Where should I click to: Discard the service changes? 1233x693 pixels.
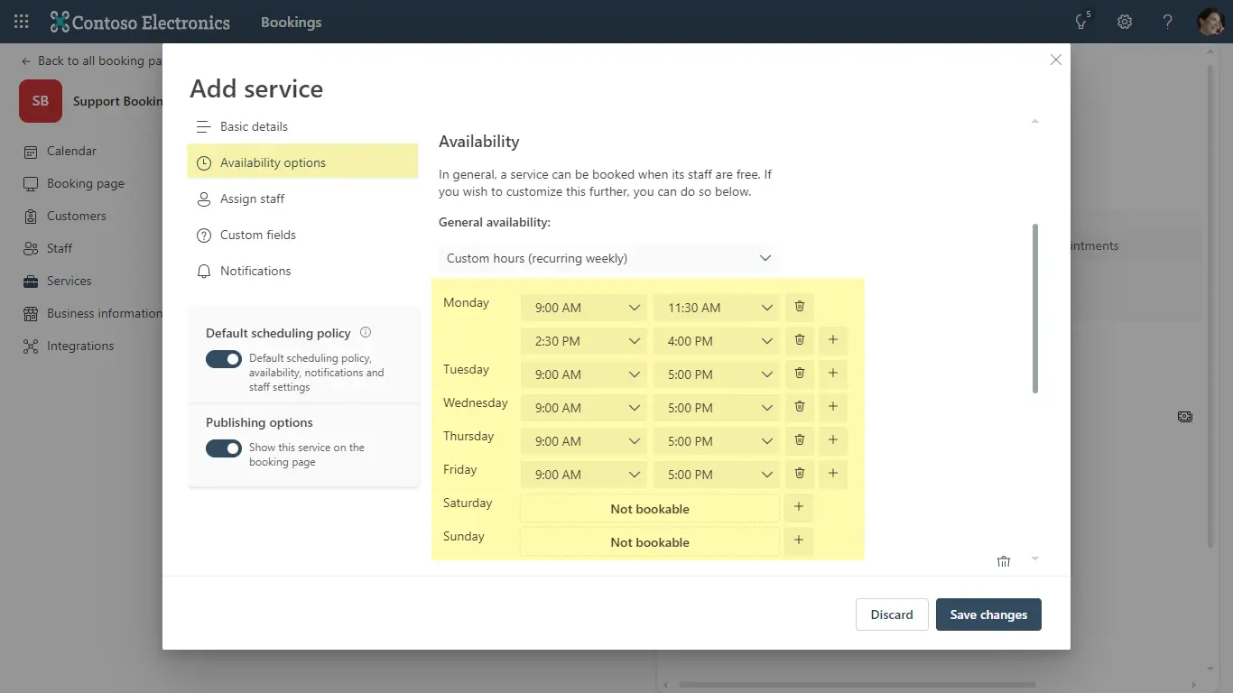coord(891,614)
